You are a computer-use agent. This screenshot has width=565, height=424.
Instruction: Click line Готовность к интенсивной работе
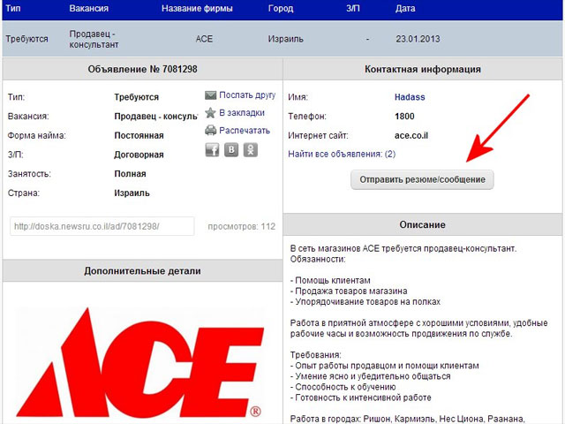coord(361,397)
